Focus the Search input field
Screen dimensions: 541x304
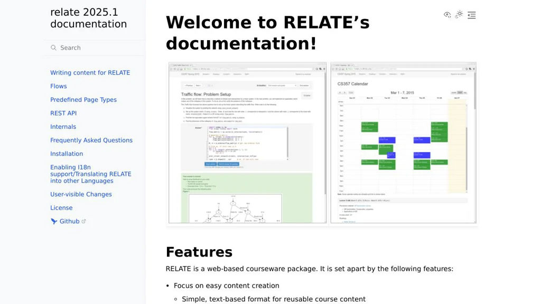coord(94,47)
